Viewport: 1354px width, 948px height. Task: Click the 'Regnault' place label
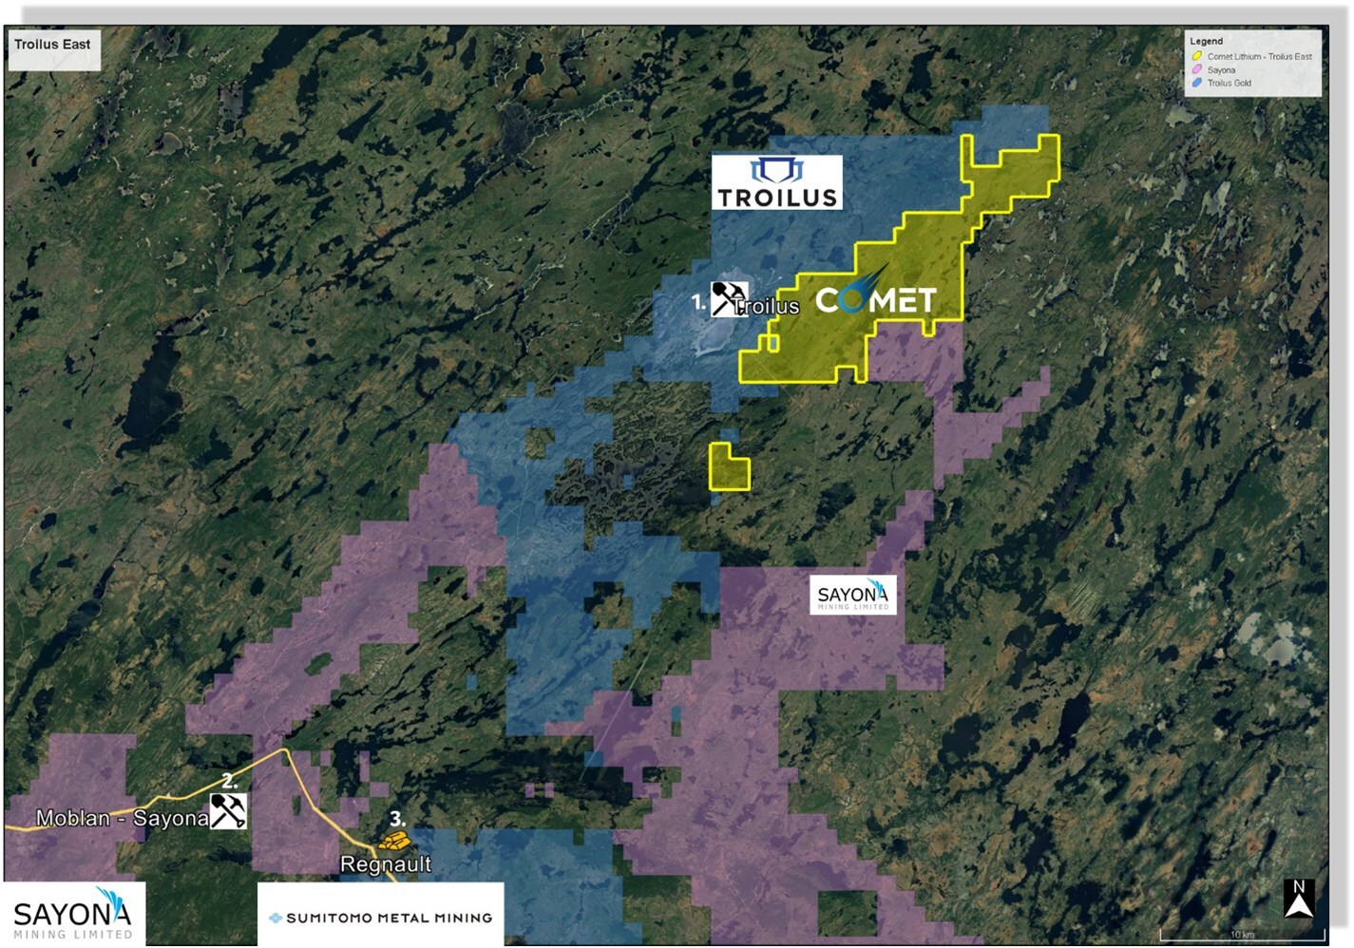coord(385,864)
